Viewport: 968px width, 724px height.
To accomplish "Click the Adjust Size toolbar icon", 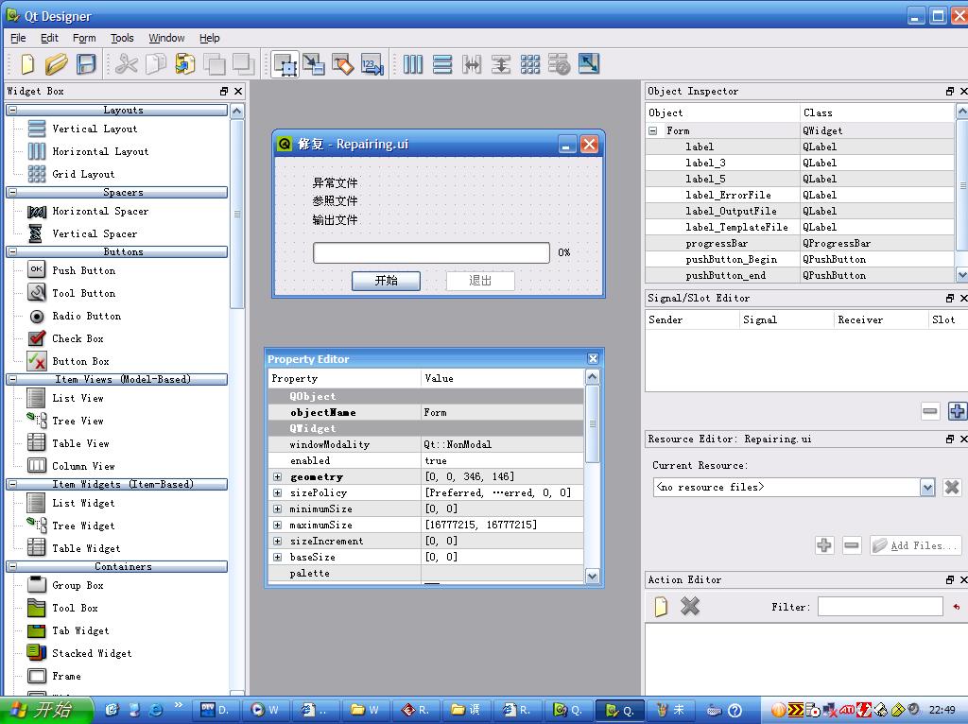I will (x=588, y=64).
